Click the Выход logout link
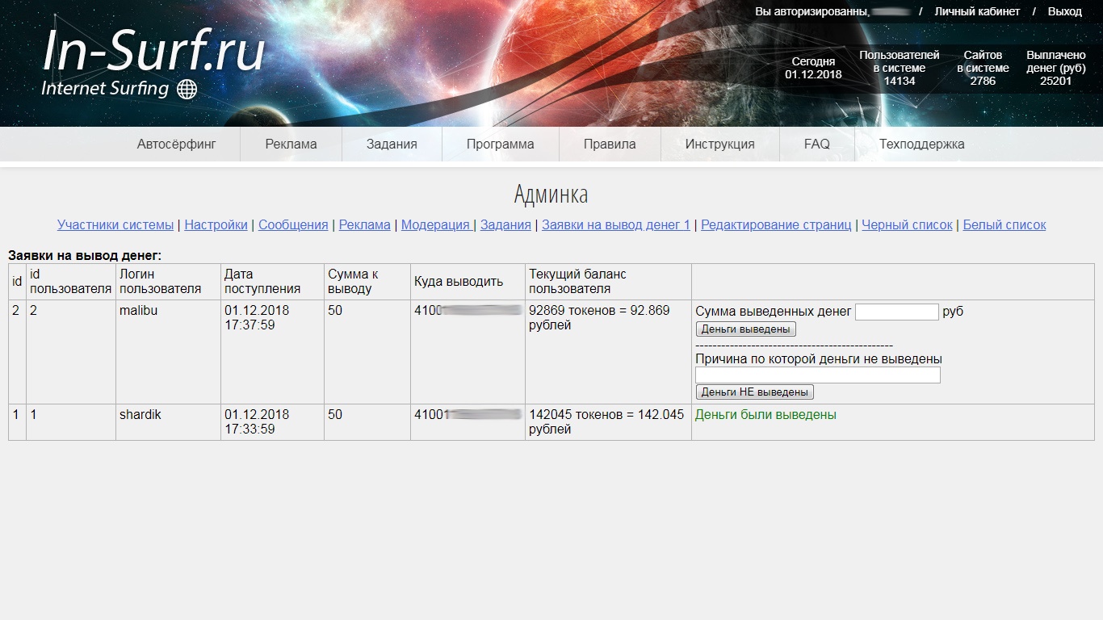 click(1064, 11)
